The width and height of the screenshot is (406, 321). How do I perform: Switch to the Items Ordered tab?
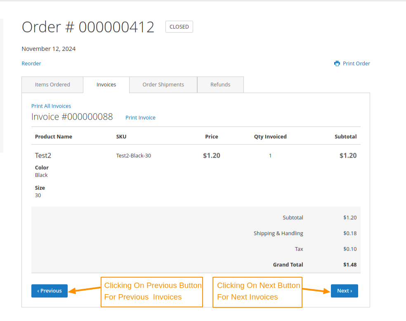click(x=52, y=85)
